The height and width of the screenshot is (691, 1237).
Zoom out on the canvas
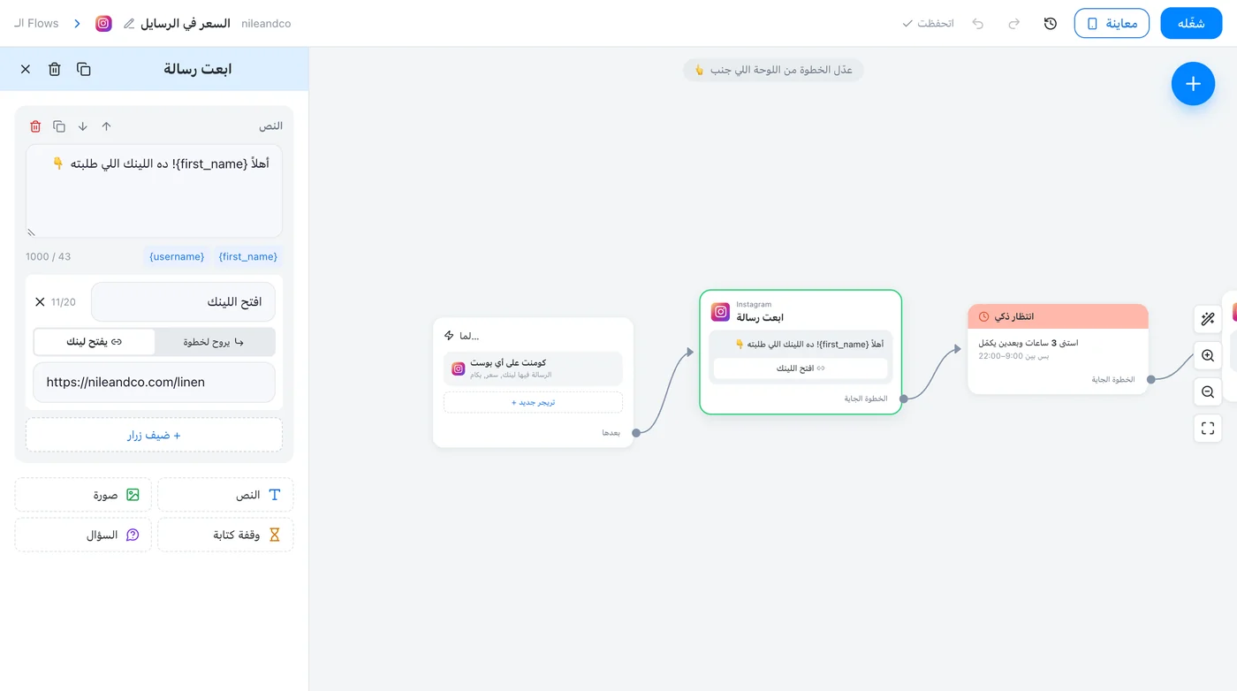click(1208, 391)
